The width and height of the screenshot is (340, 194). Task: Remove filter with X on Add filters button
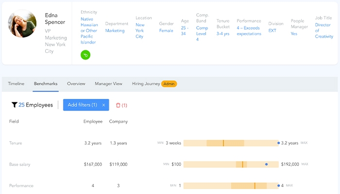103,105
